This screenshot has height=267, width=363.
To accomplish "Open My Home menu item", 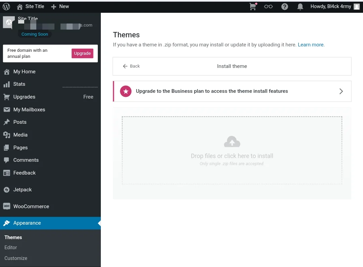I will coord(50,72).
